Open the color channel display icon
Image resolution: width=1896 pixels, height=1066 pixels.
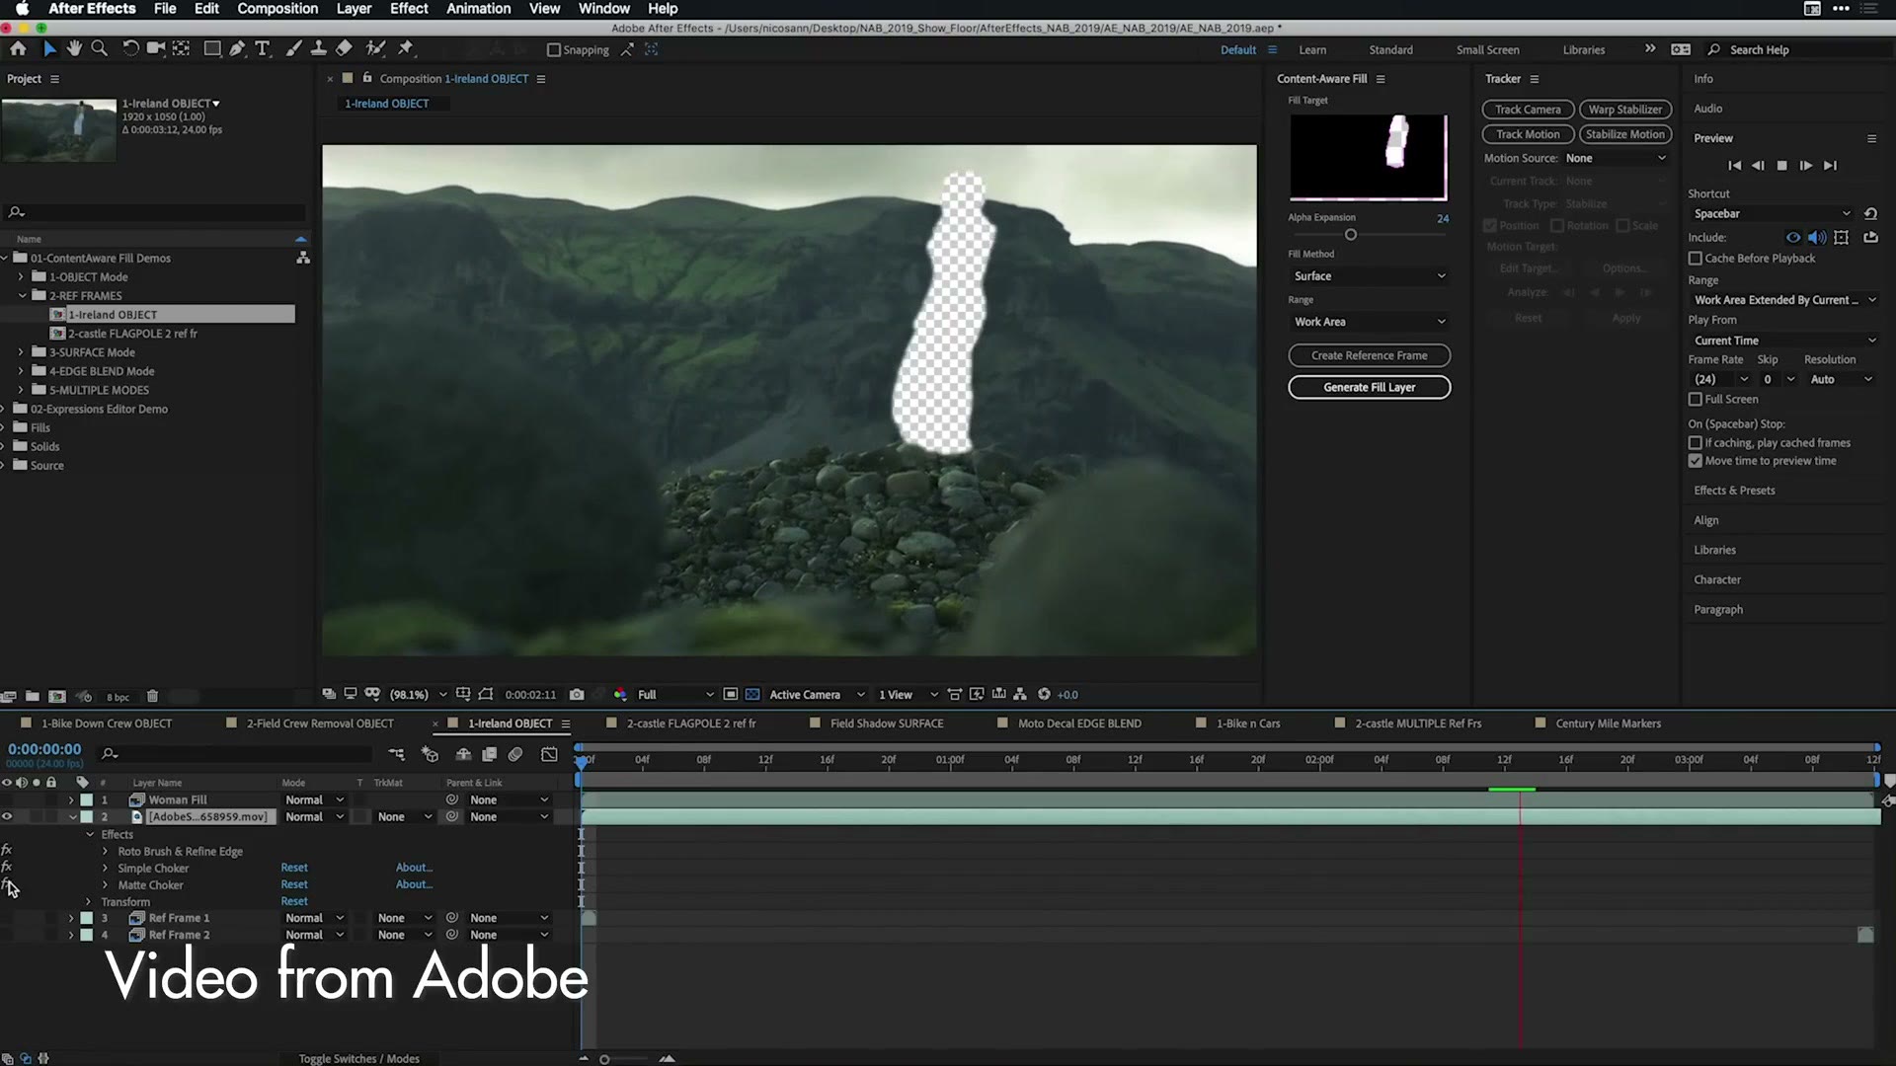[x=620, y=694]
